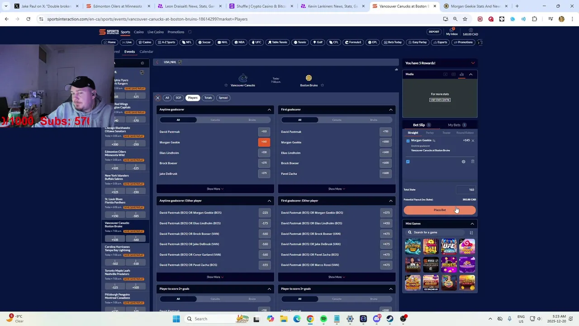Screen dimensions: 579x326
Task: Click Visit Stats Centre link
Action: click(x=440, y=100)
